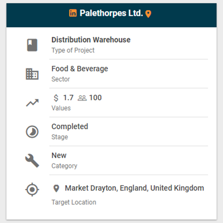Image resolution: width=223 pixels, height=223 pixels.
Task: Click the Target Location label
Action: (x=74, y=202)
